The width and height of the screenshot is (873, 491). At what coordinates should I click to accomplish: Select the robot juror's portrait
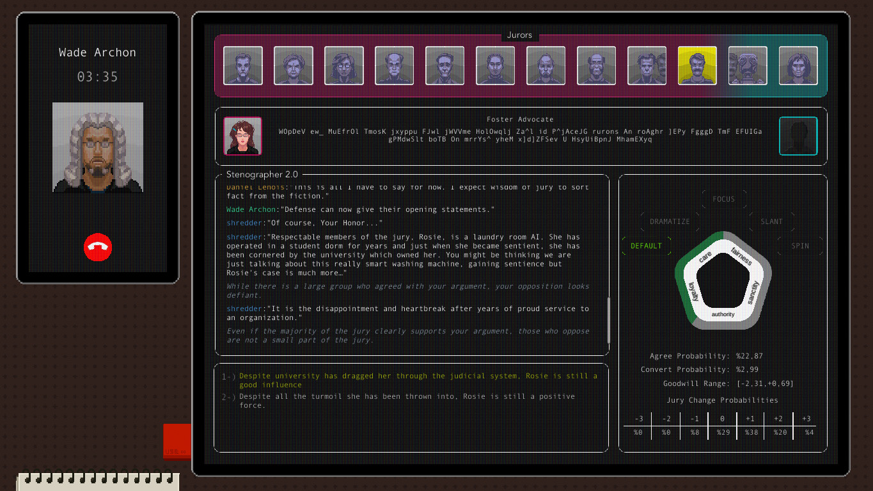pos(747,65)
